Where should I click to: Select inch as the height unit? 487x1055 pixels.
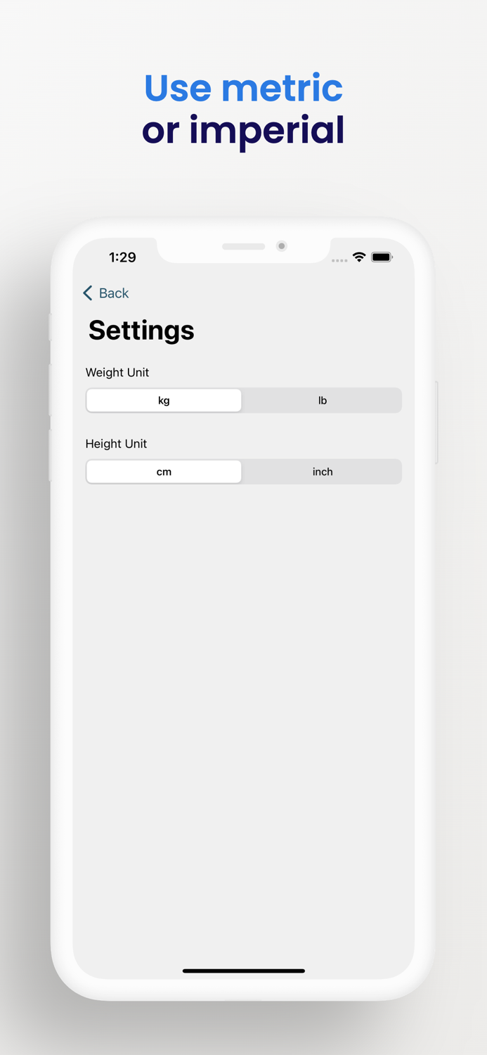click(x=322, y=471)
